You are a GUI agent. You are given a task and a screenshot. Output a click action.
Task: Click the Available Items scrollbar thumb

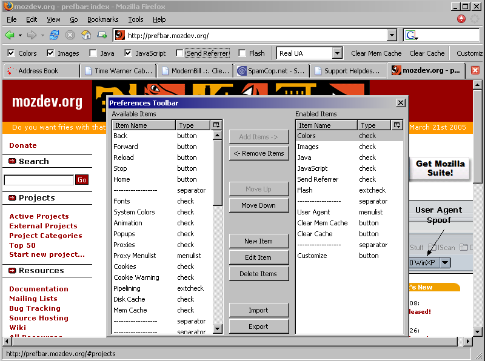[x=218, y=173]
